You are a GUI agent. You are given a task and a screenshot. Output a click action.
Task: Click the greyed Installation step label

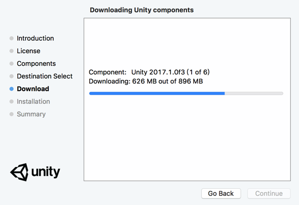pyautogui.click(x=33, y=101)
